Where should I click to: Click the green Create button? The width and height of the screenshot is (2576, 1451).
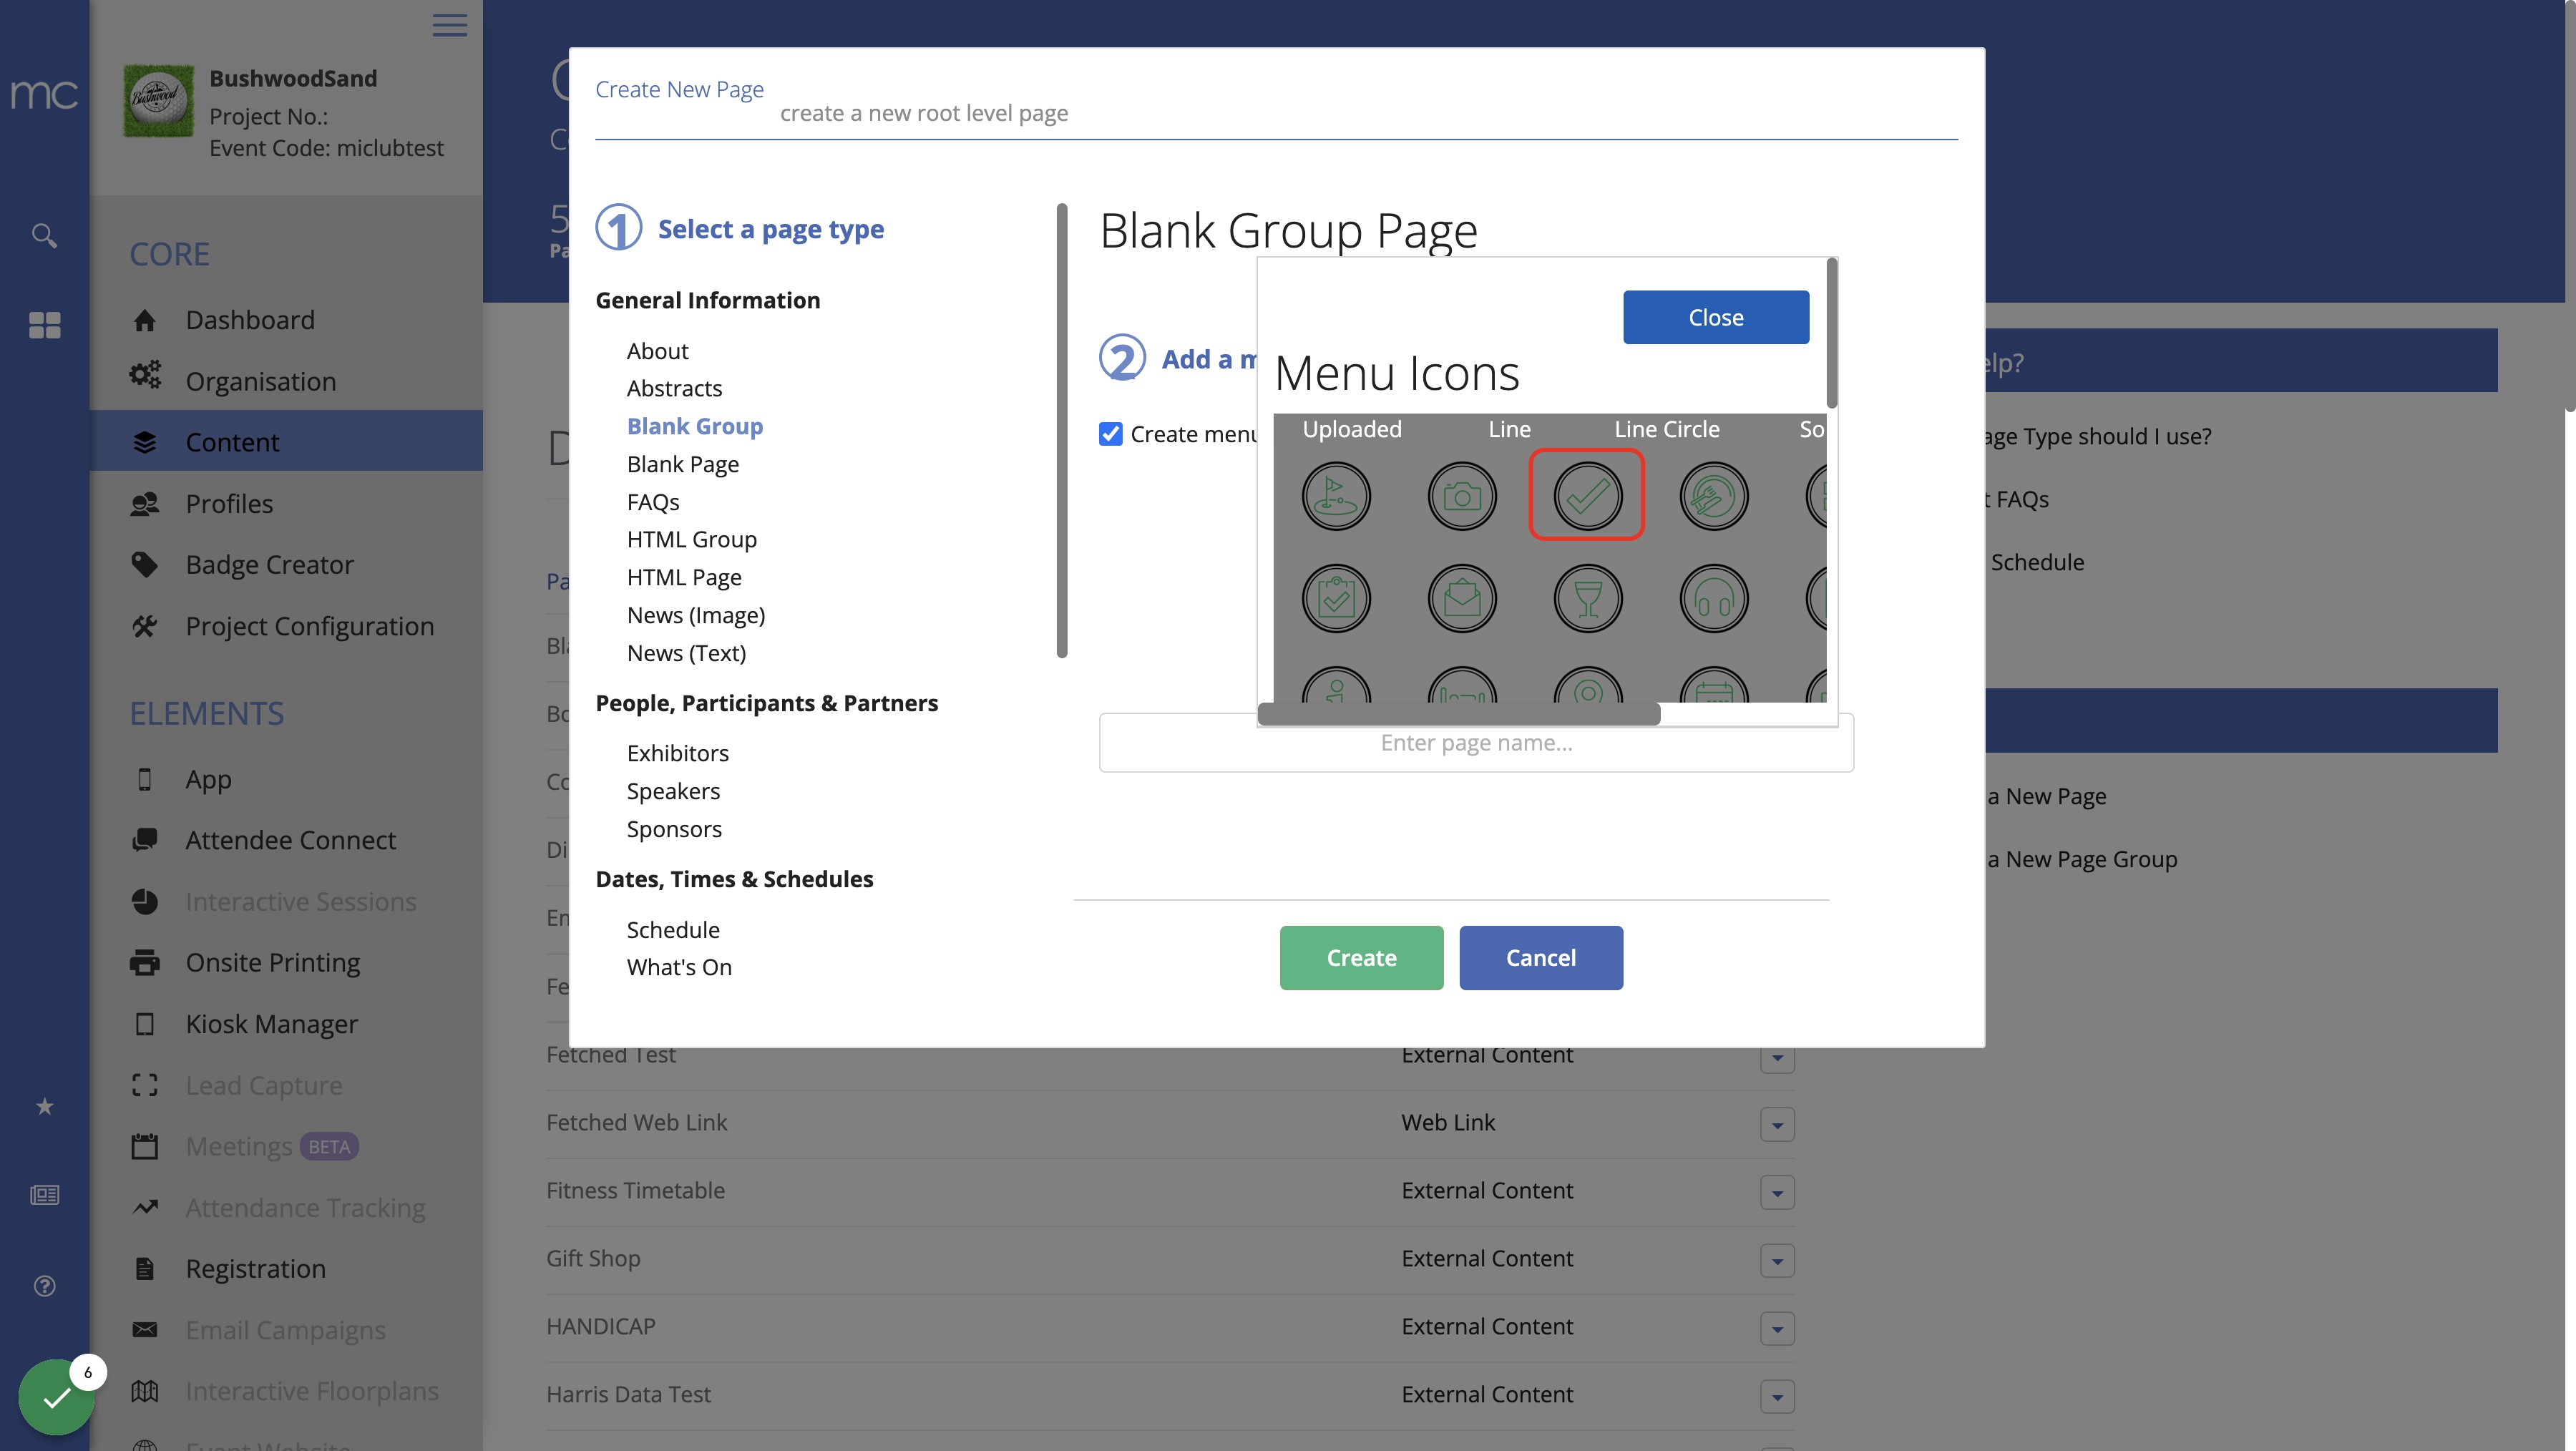1361,958
